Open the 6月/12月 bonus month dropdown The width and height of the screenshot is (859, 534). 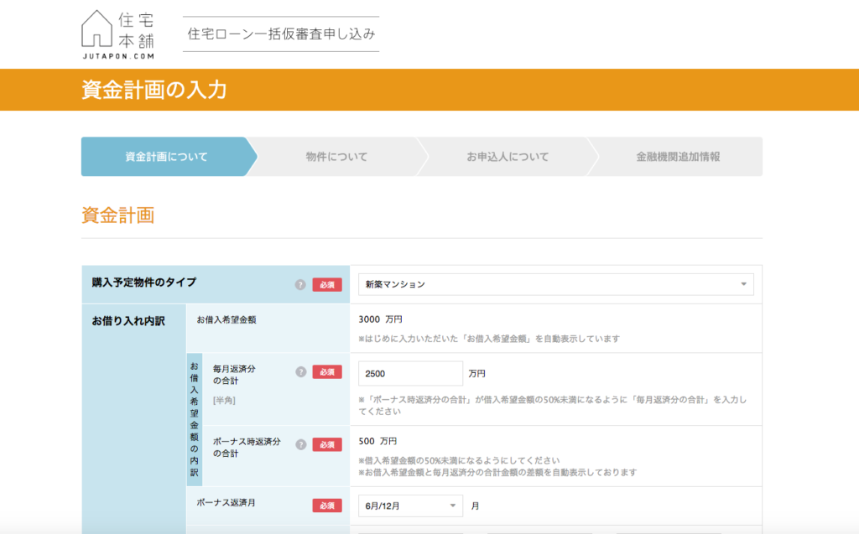coord(409,505)
